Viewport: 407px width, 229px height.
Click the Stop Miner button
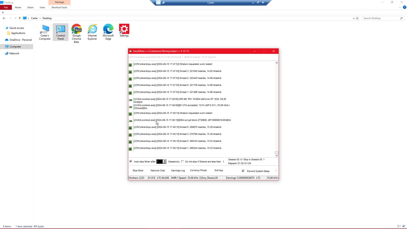138,170
